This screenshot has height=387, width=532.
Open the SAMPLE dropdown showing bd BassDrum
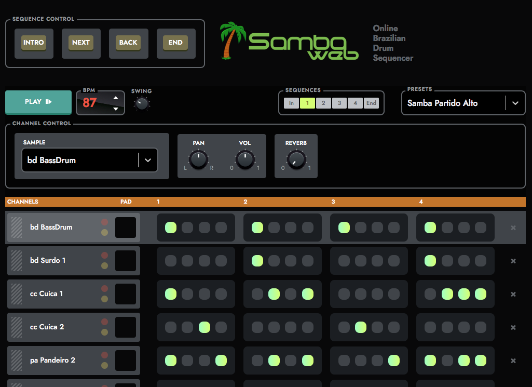(x=89, y=160)
